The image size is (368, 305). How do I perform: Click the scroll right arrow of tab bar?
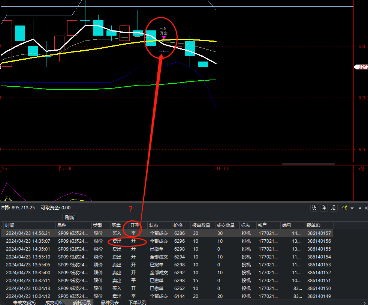(365, 303)
